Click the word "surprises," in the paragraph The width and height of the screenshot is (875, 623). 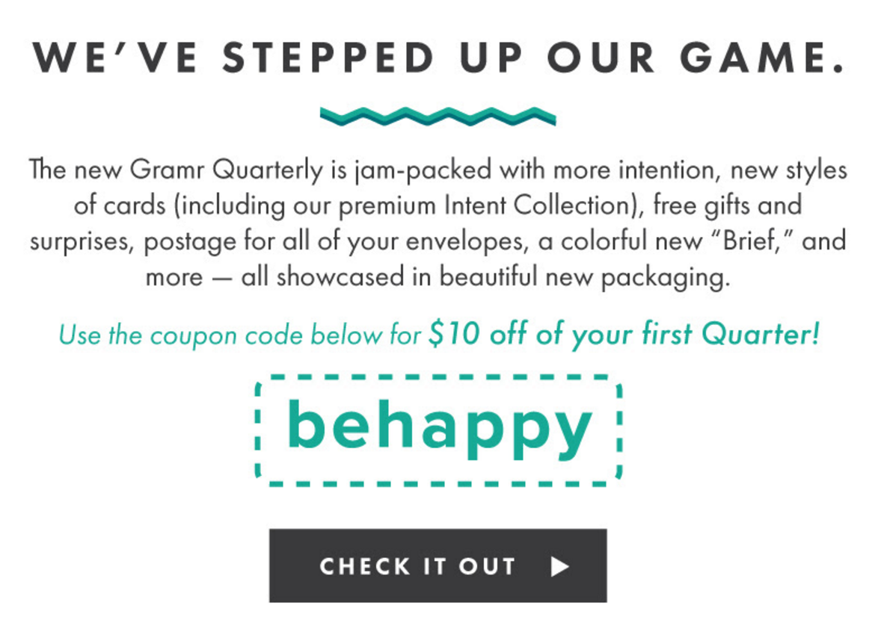(x=82, y=242)
